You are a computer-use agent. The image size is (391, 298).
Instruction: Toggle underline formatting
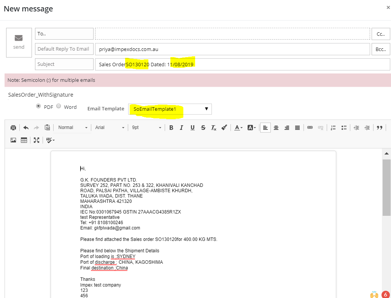(x=192, y=127)
